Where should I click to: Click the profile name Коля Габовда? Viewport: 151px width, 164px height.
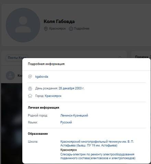59,21
